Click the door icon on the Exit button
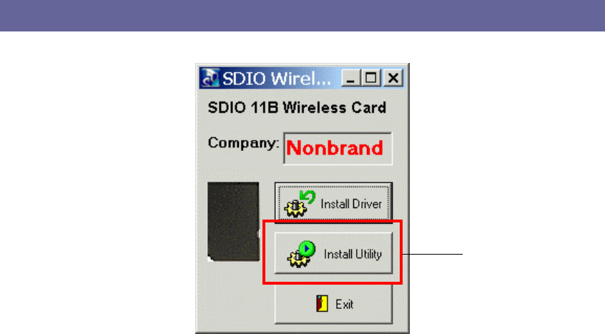 coord(323,303)
